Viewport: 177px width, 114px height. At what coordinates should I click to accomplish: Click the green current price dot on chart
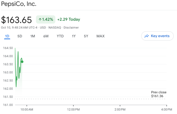[x=22, y=62]
